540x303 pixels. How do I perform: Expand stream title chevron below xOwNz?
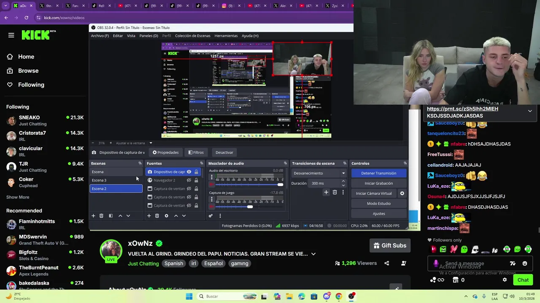coord(313,254)
